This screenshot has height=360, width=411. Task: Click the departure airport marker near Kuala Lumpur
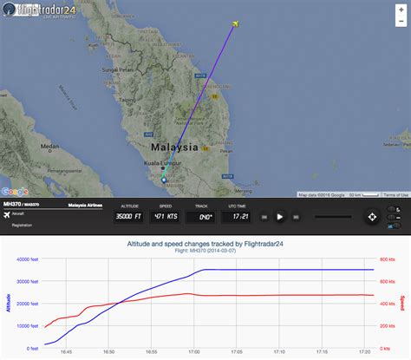tap(164, 180)
